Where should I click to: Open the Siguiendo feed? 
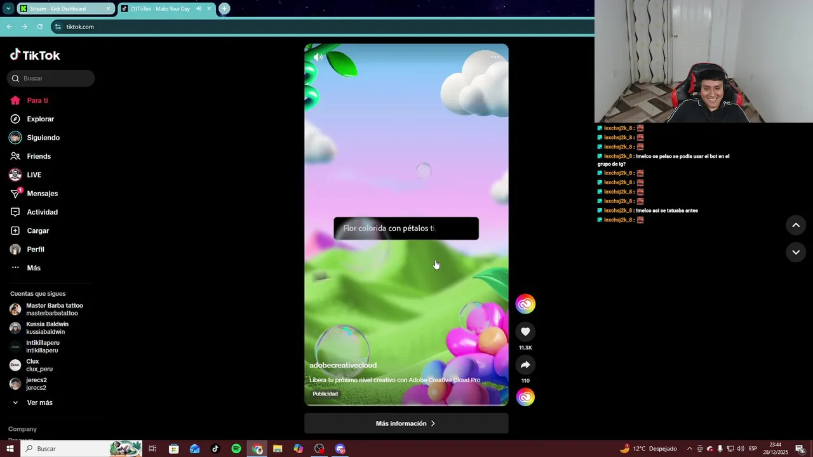[x=34, y=138]
